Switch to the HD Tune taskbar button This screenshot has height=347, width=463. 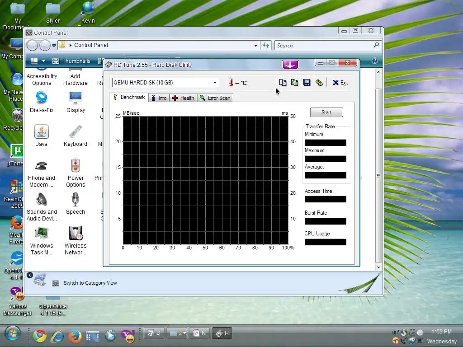pyautogui.click(x=222, y=333)
